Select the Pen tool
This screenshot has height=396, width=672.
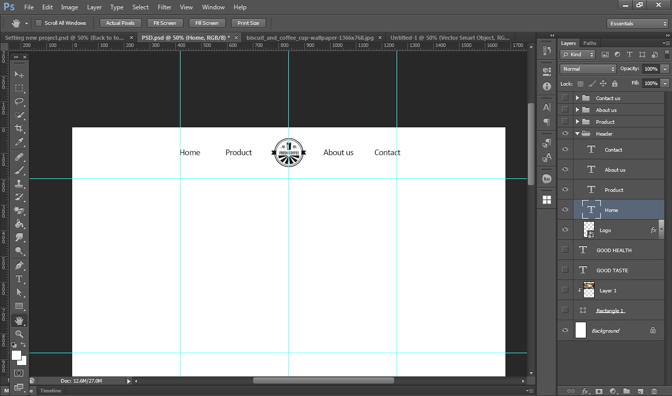[x=19, y=265]
